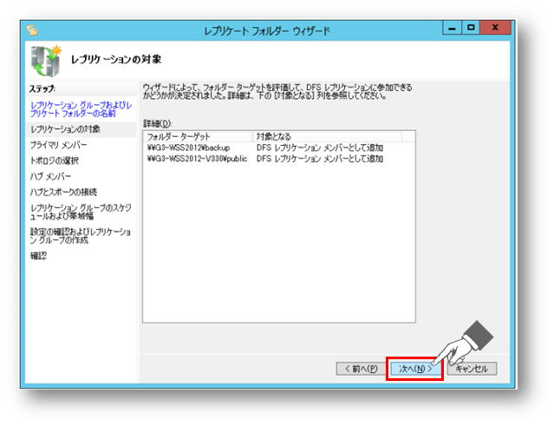Select the 設定の確認およびレプリケーション グループの作成 step
The height and width of the screenshot is (426, 554).
click(81, 236)
